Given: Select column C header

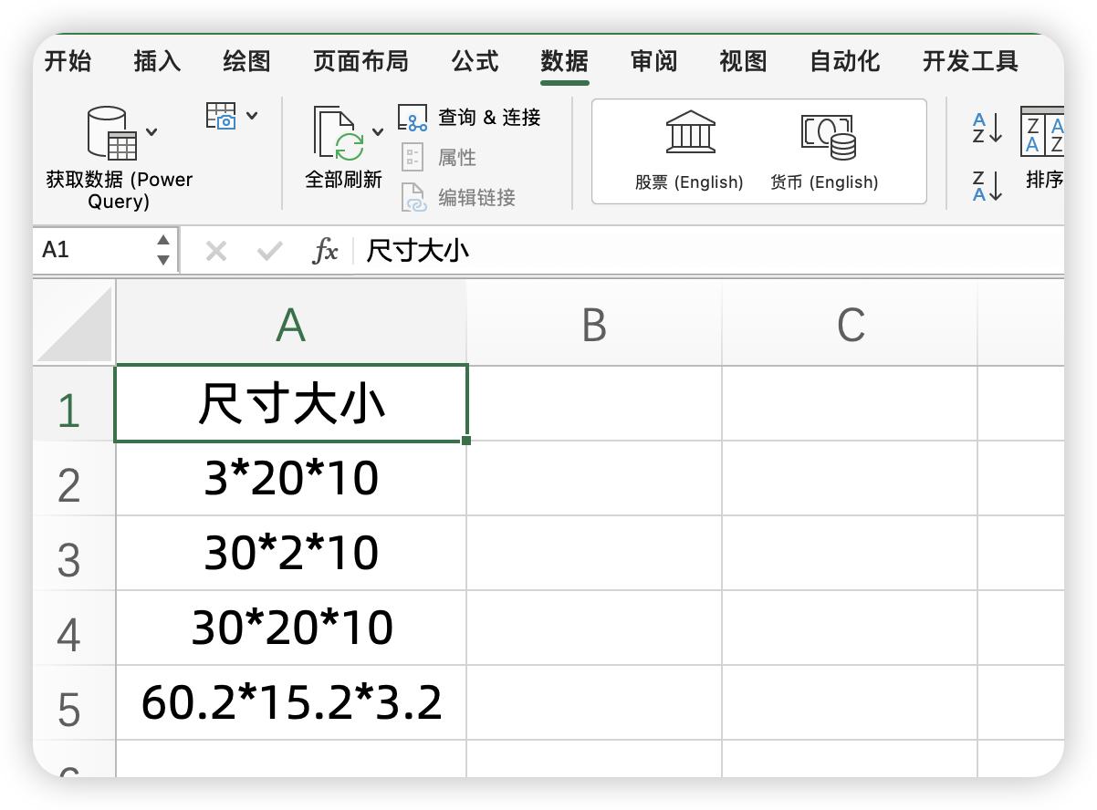Looking at the screenshot, I should [x=850, y=324].
